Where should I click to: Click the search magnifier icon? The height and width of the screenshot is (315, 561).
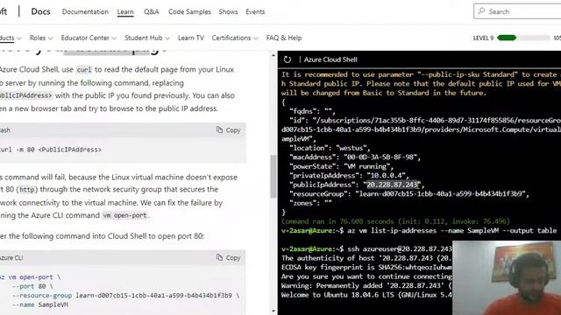tap(481, 11)
